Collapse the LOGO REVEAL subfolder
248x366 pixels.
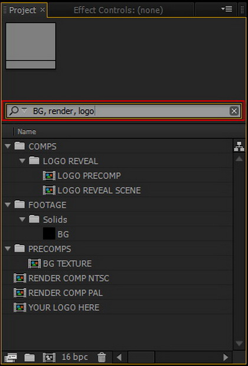(x=22, y=161)
